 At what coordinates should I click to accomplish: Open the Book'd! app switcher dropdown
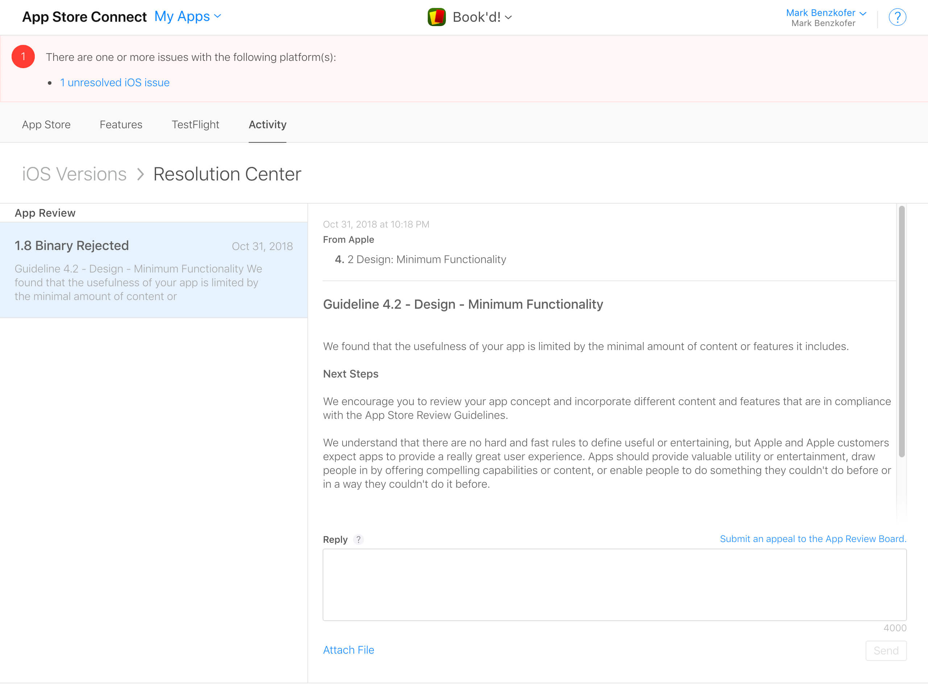(x=482, y=17)
